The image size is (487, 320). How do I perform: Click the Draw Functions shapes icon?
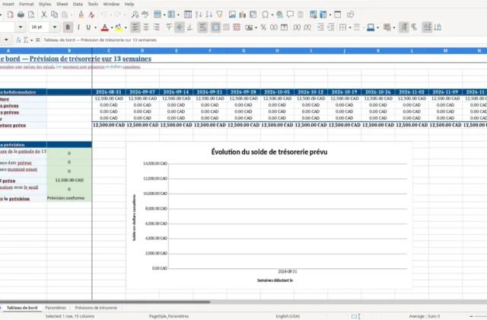(x=350, y=14)
